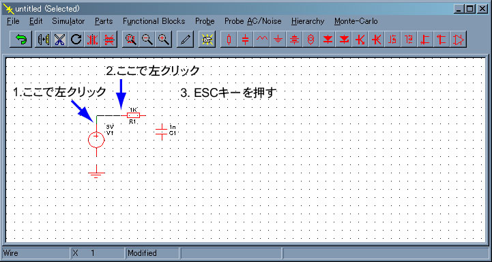Screen dimensions: 492x262
Task: Select the scissors Cut tool
Action: (x=59, y=40)
